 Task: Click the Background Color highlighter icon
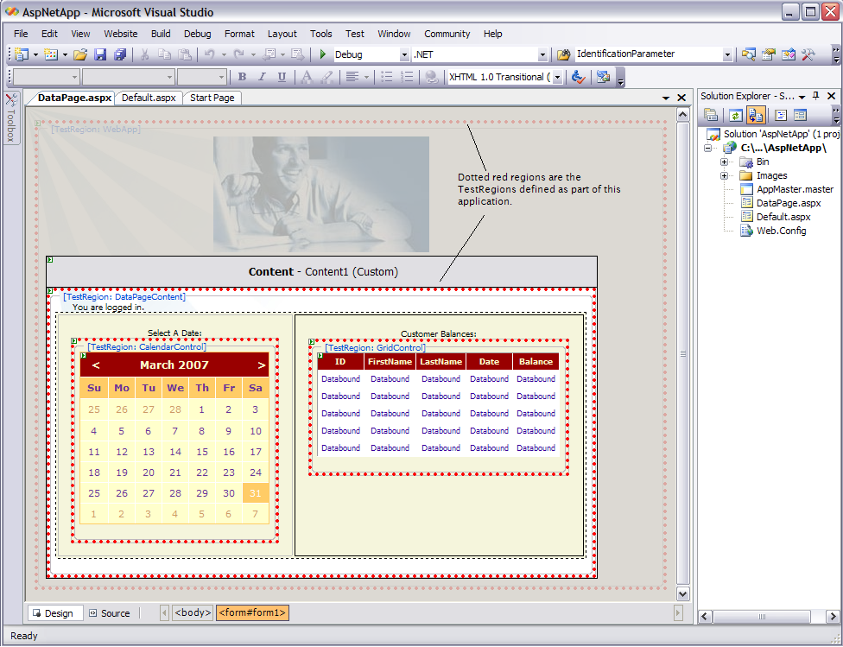click(x=326, y=77)
